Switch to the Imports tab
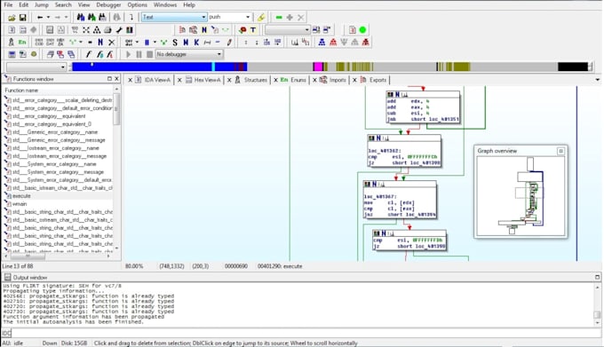 tap(333, 80)
